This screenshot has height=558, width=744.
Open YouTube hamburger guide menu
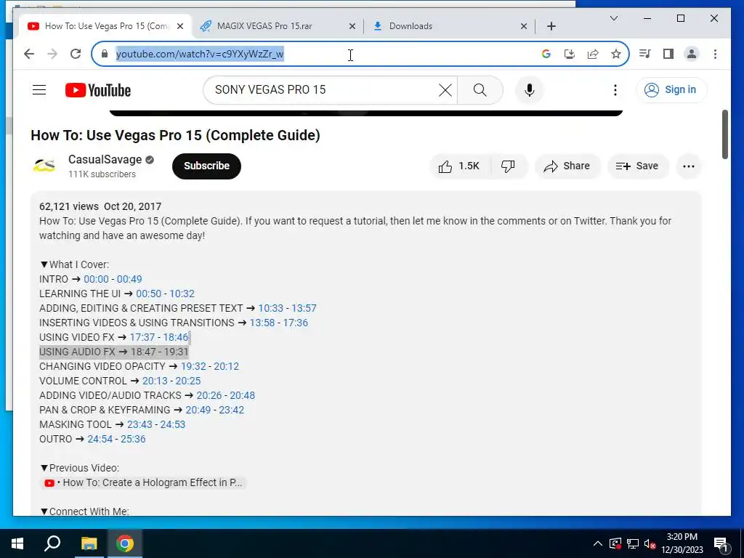pyautogui.click(x=39, y=89)
